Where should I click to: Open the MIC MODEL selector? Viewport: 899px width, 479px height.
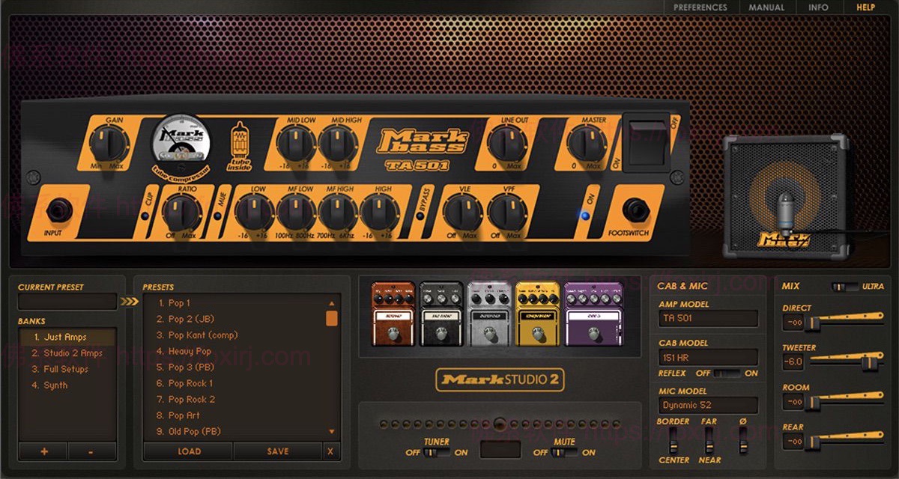pyautogui.click(x=707, y=406)
